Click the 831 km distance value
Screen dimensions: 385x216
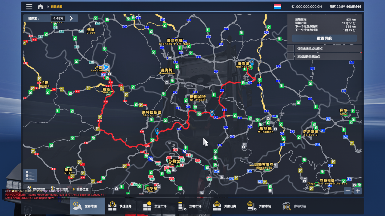[x=351, y=19]
